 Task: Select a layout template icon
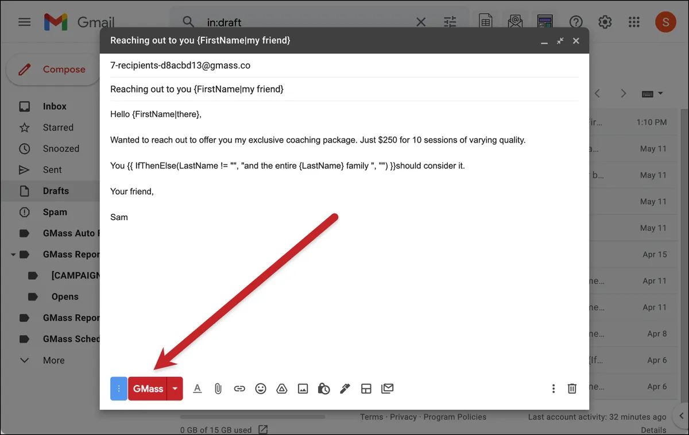[366, 389]
